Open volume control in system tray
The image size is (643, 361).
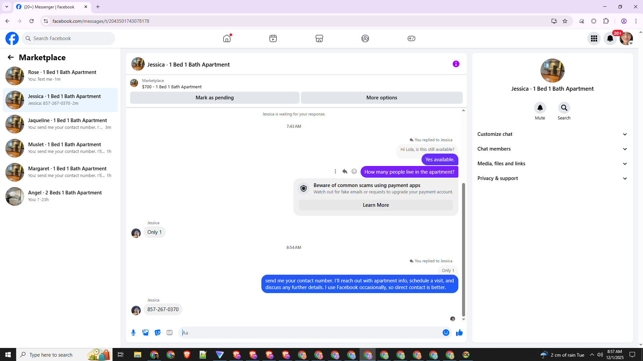[600, 355]
